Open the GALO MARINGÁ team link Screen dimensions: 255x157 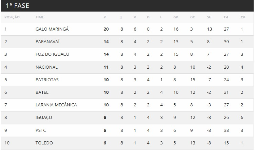(x=52, y=29)
